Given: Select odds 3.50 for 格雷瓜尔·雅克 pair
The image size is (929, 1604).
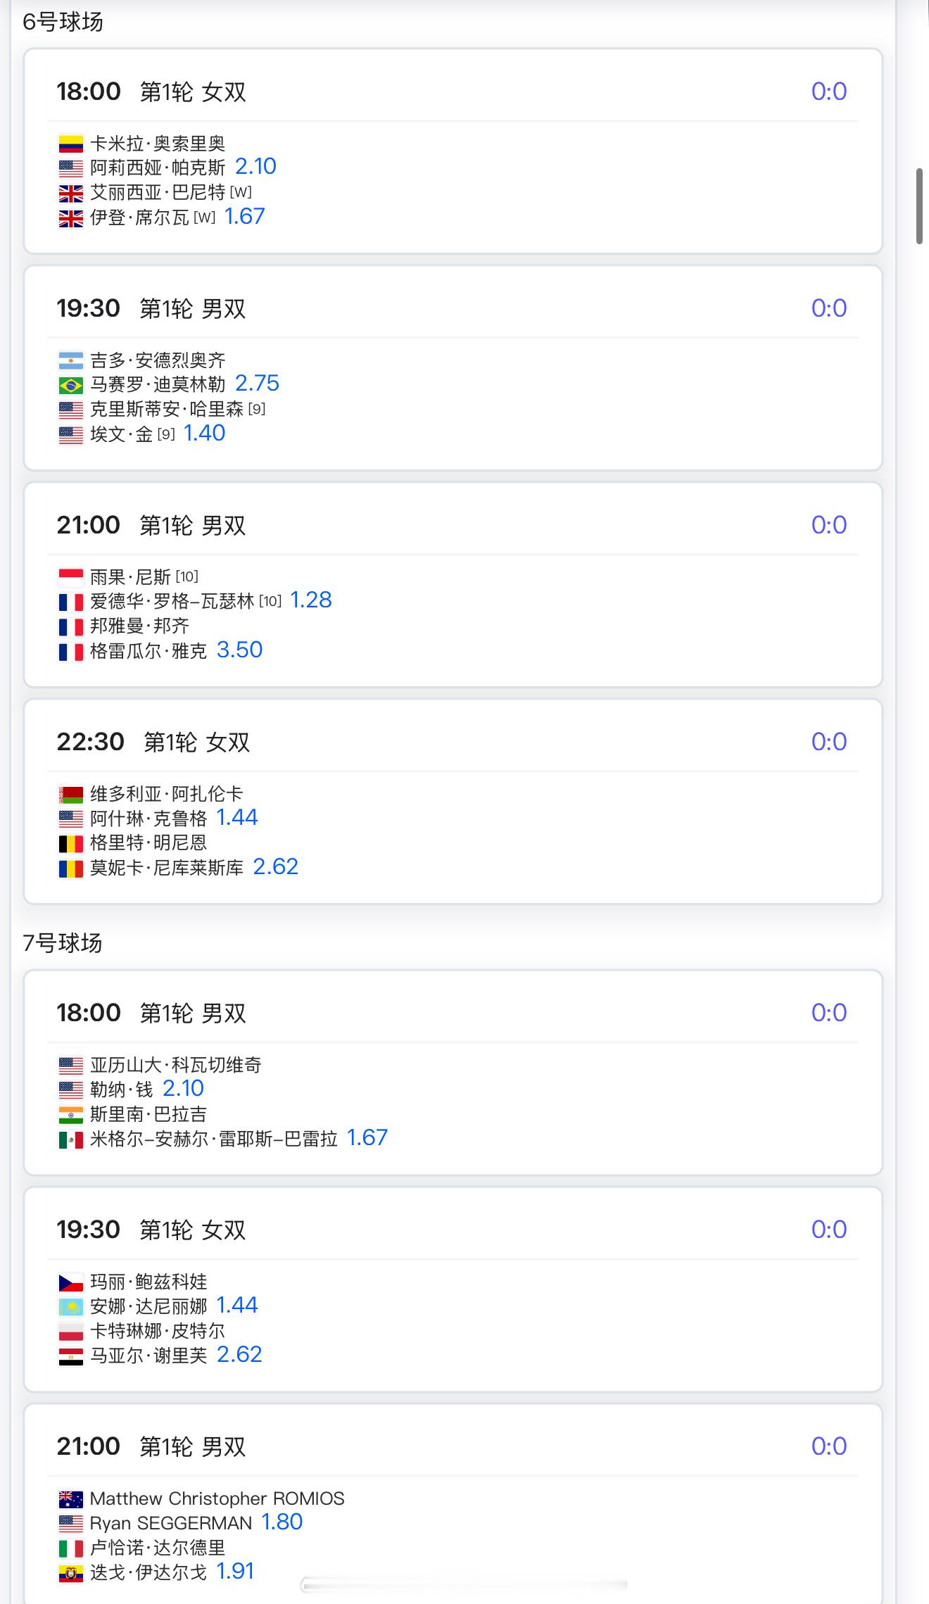Looking at the screenshot, I should click(x=239, y=650).
